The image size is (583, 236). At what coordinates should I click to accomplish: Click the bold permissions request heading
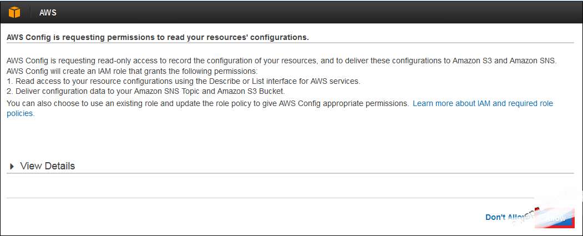coord(158,38)
